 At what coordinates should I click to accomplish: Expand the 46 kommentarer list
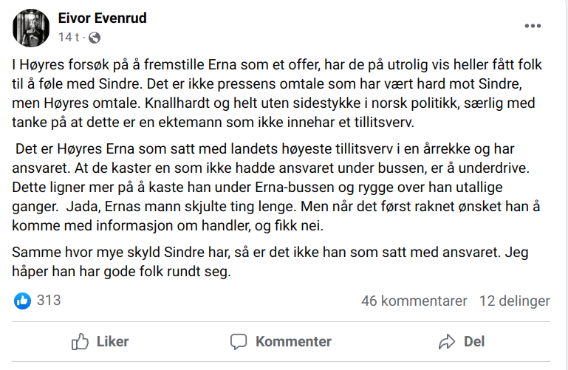pos(414,301)
